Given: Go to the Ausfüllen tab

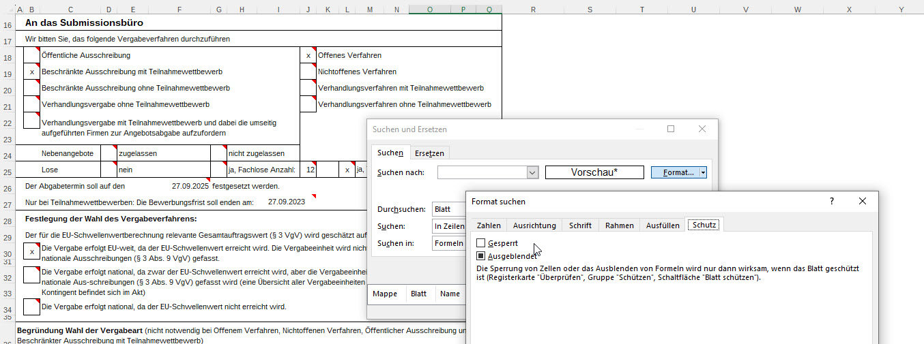Looking at the screenshot, I should pos(663,225).
